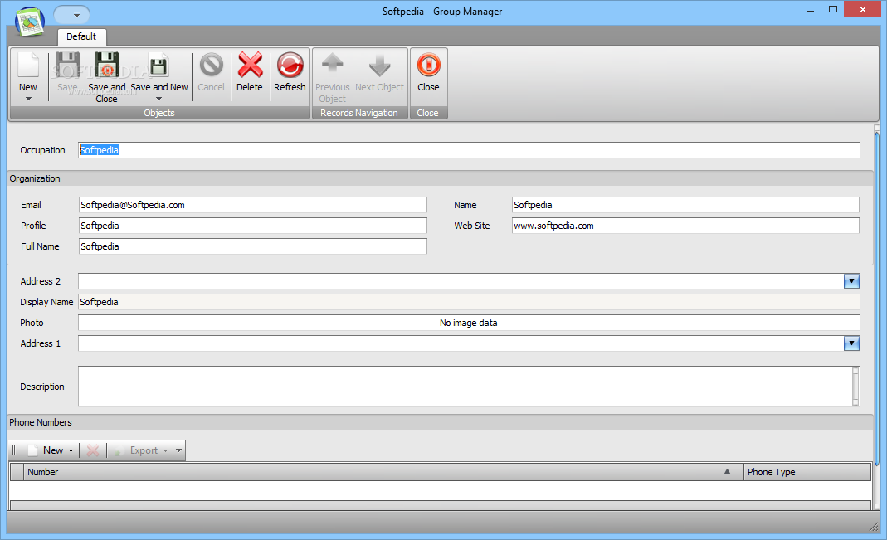
Task: Click the Refresh icon
Action: click(x=290, y=65)
